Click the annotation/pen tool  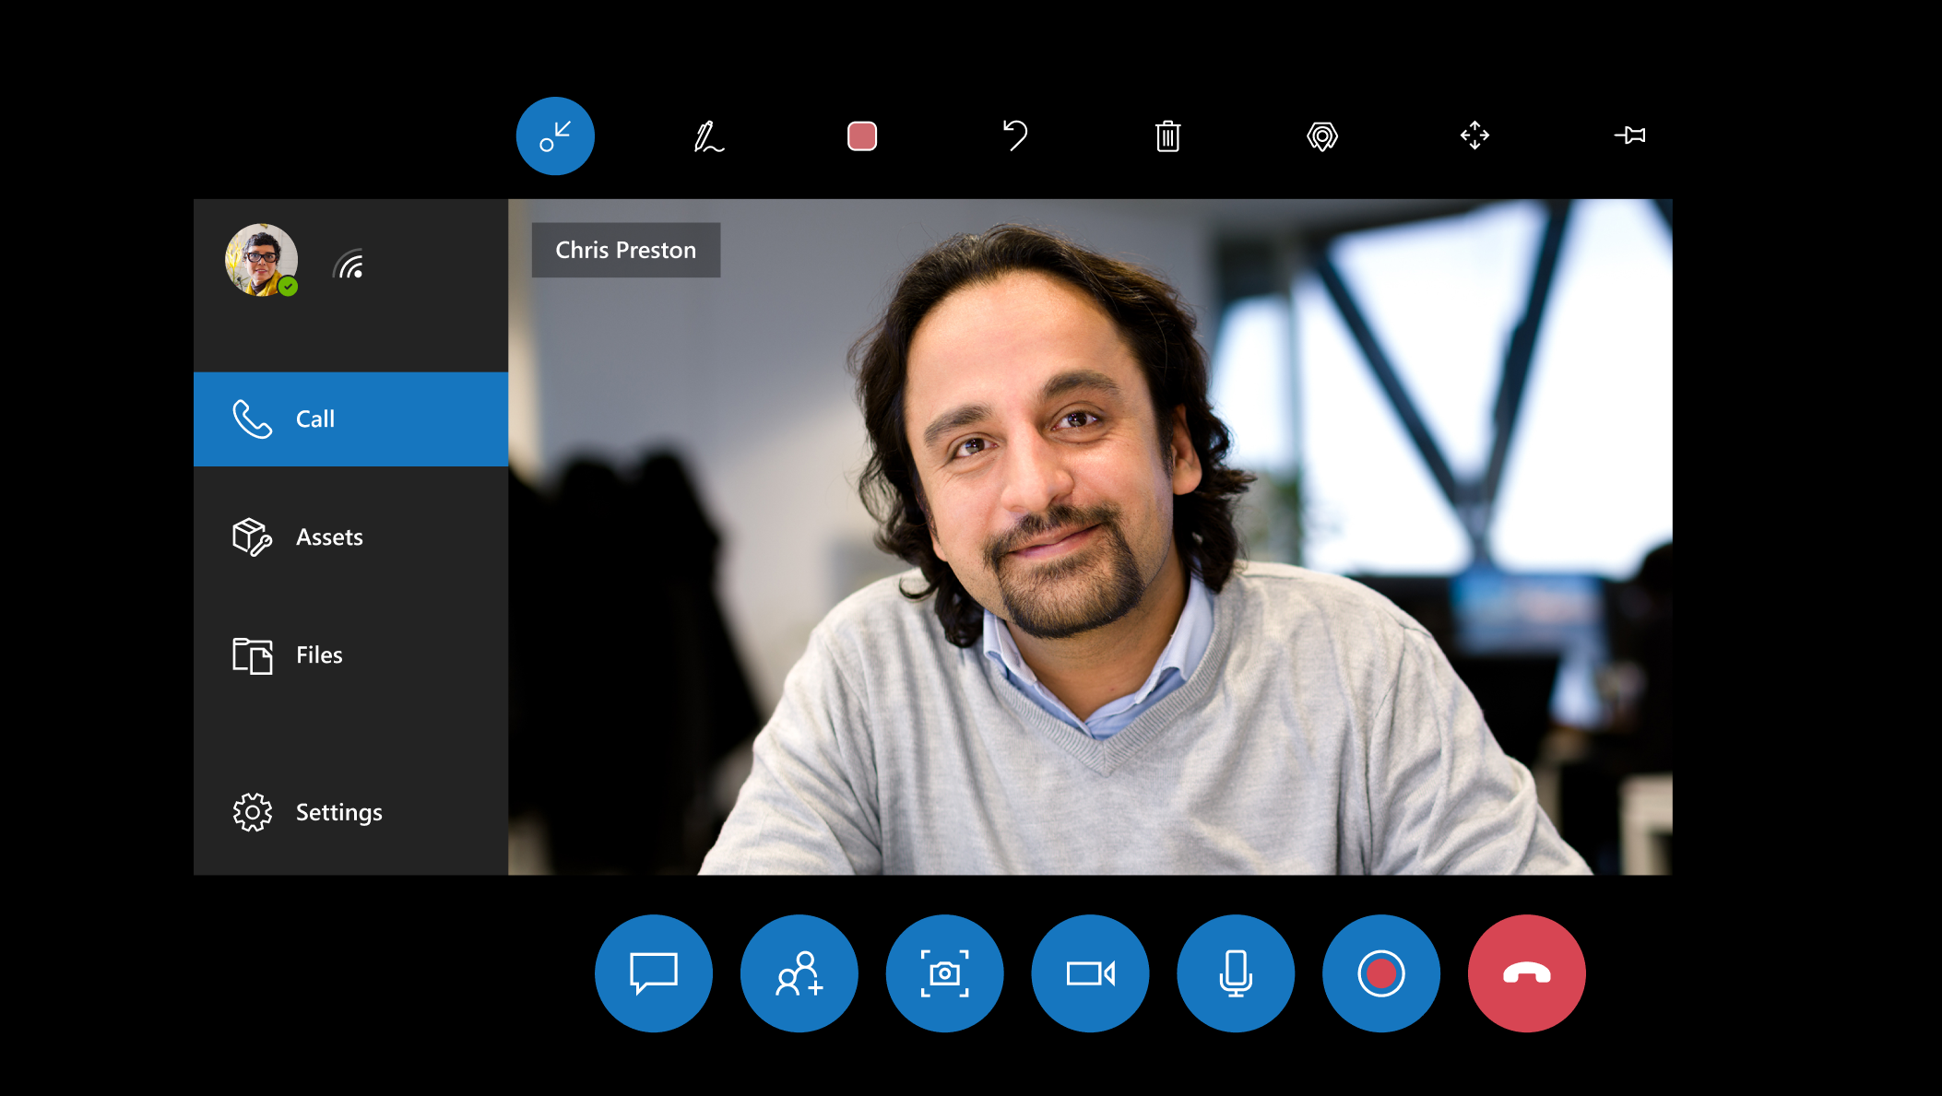708,135
